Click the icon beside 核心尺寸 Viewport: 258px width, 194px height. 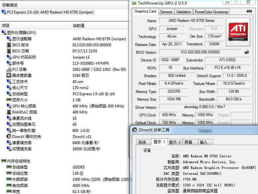[9, 87]
